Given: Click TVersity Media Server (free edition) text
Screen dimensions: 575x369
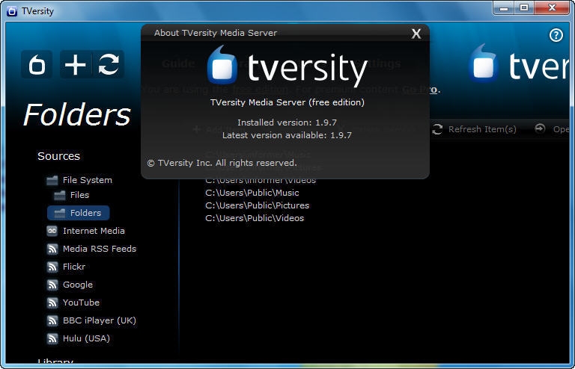Looking at the screenshot, I should tap(287, 102).
